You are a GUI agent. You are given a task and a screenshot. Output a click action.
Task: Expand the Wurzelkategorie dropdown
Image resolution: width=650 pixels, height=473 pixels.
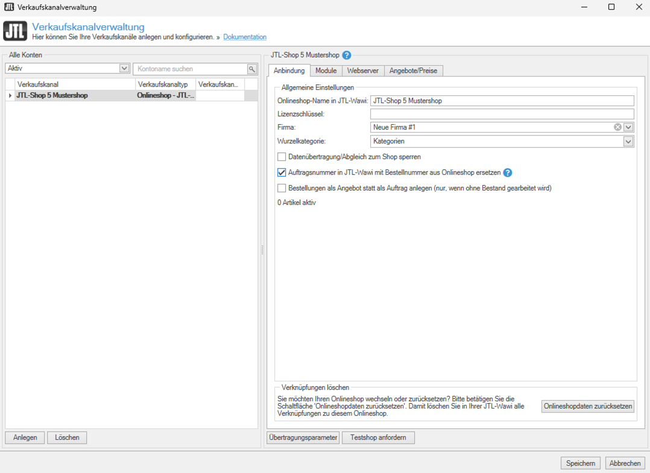pos(628,141)
